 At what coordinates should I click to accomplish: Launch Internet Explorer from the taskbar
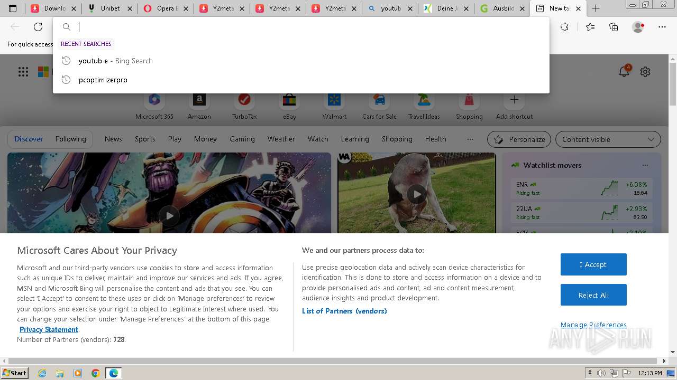point(42,373)
